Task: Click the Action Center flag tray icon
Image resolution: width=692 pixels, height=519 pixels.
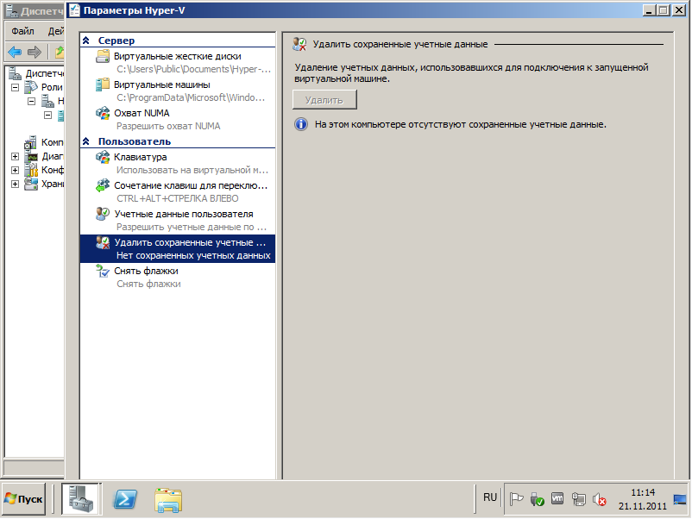Action: coord(516,499)
